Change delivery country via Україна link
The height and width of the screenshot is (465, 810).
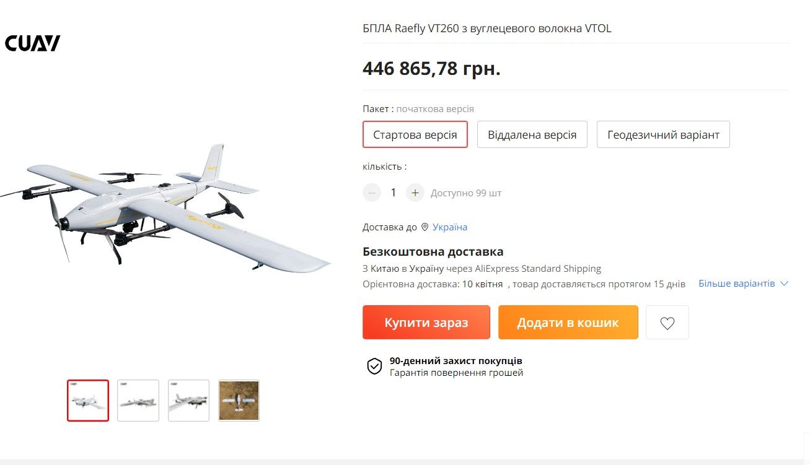pyautogui.click(x=450, y=227)
